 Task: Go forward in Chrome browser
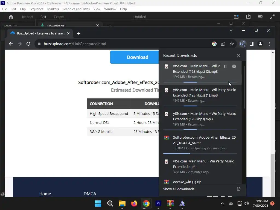[20, 44]
